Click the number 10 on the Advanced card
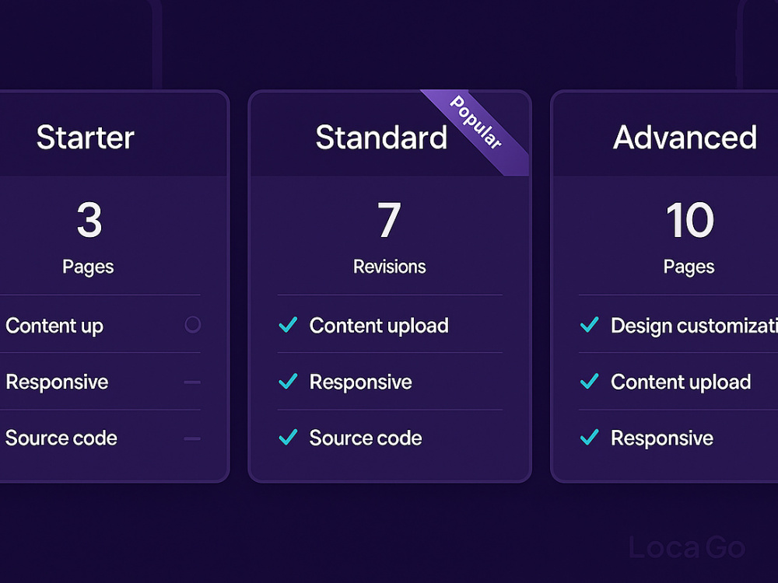This screenshot has height=583, width=778. (x=689, y=220)
